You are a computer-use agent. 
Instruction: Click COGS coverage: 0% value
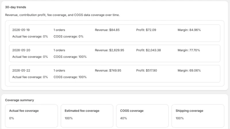coord(68,36)
